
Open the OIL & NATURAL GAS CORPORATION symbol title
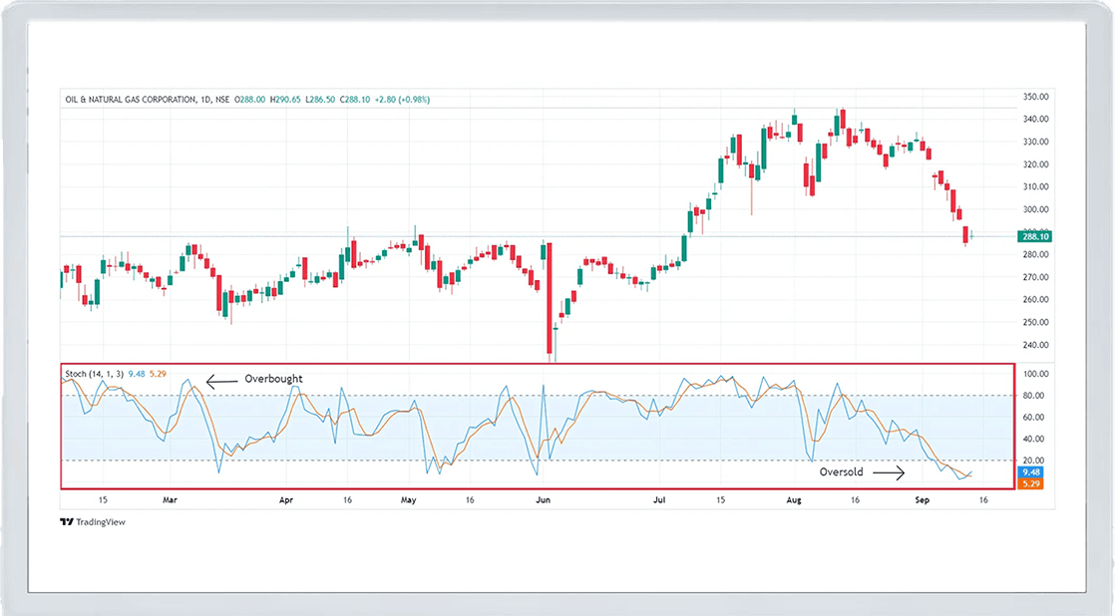pos(131,100)
